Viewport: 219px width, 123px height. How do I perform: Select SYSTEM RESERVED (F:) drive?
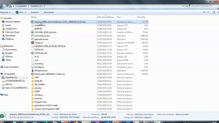tap(15, 81)
